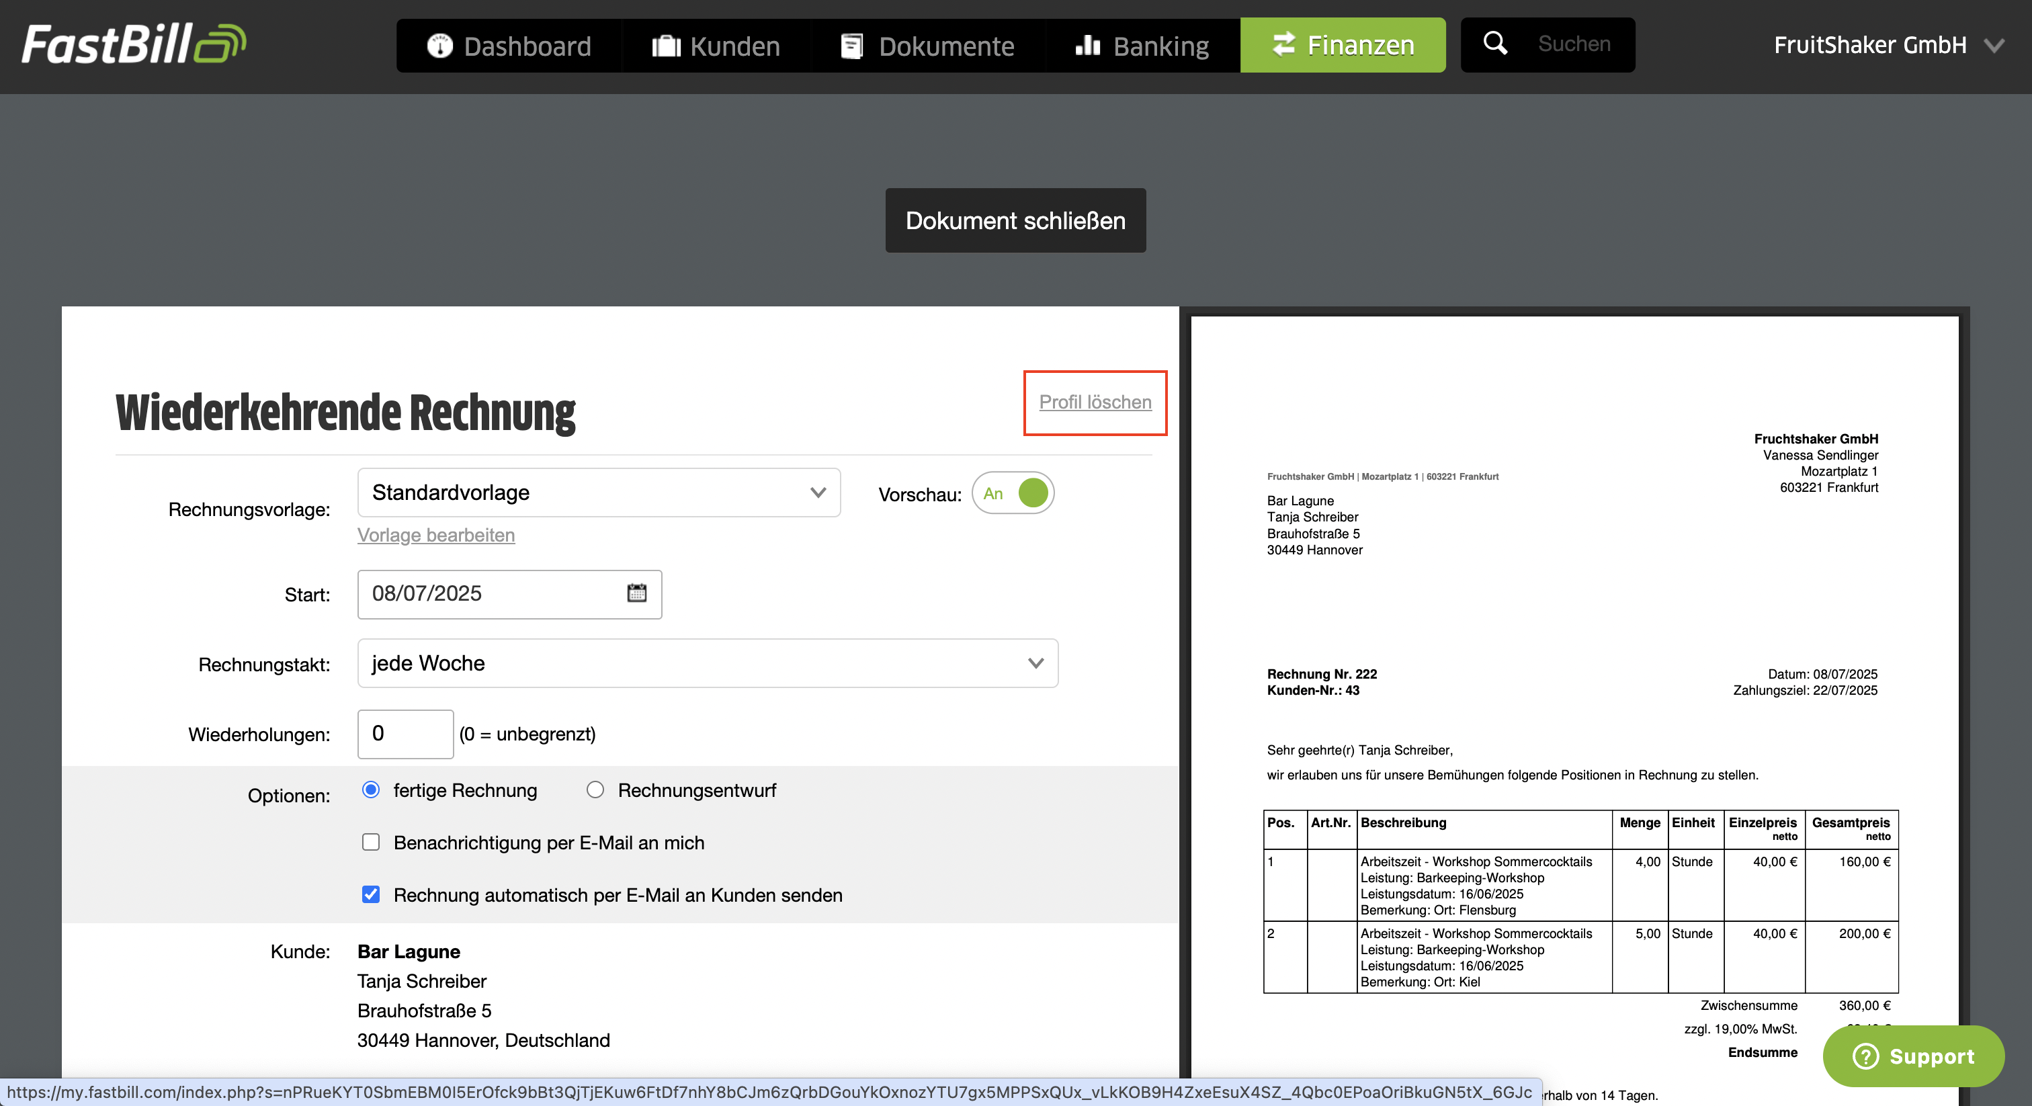Click the search magnifier icon
The height and width of the screenshot is (1106, 2032).
pyautogui.click(x=1495, y=44)
